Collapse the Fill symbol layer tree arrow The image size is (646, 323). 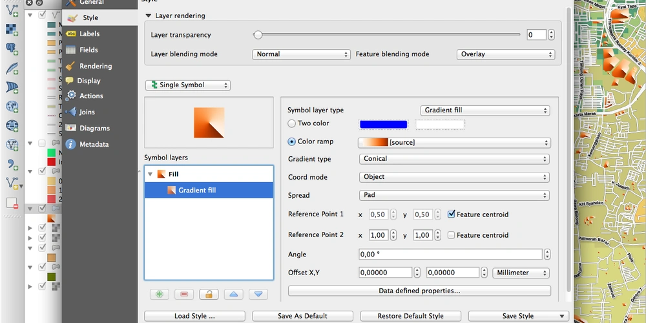[x=150, y=174]
